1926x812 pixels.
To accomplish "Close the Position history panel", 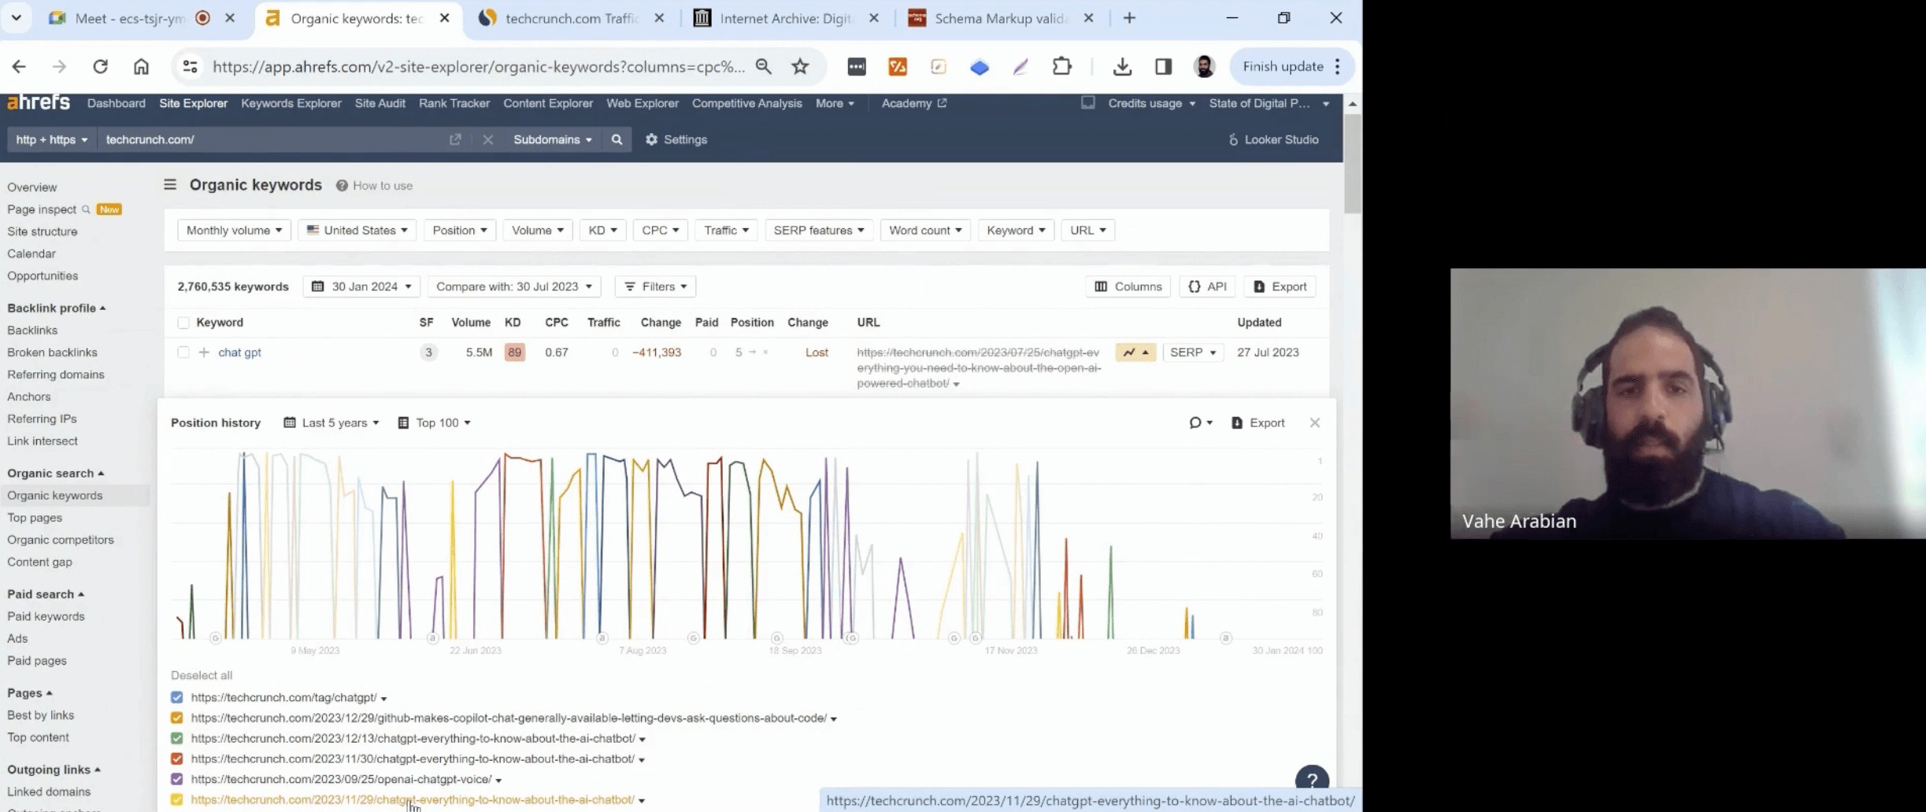I will (x=1314, y=423).
